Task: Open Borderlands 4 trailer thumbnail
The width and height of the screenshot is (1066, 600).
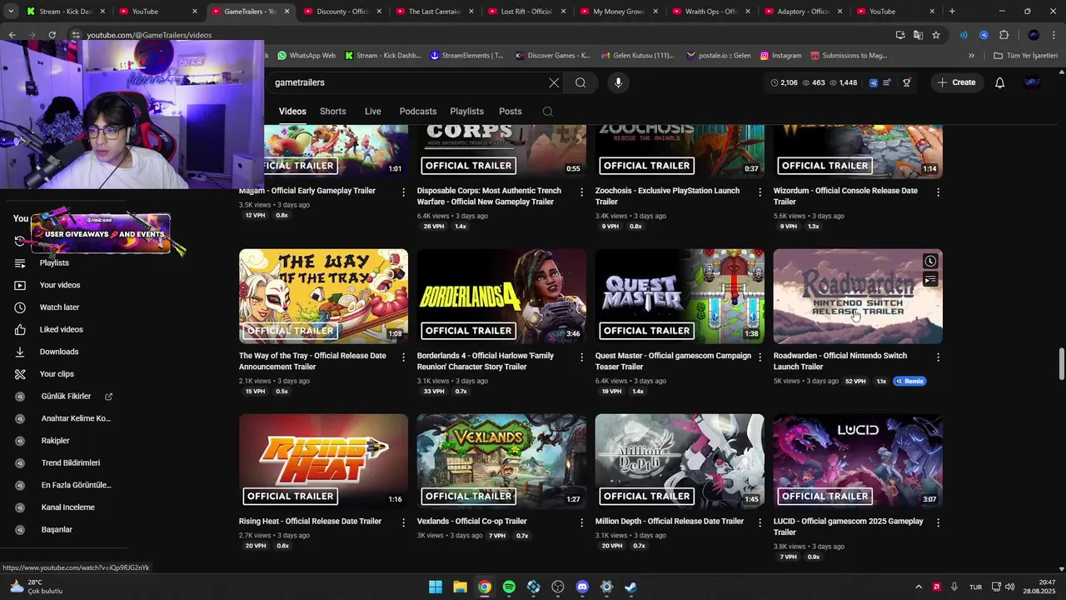Action: point(501,296)
